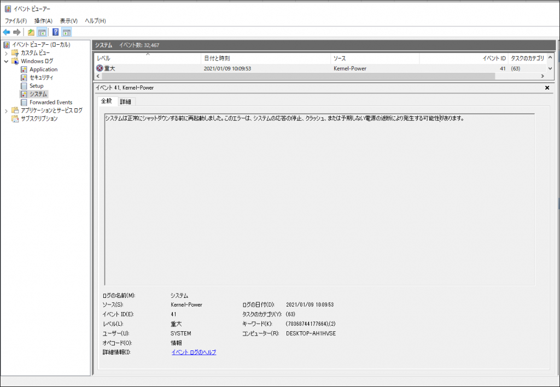This screenshot has height=387, width=560.
Task: Expand アプリケーションとサービス ログ node
Action: 6,110
